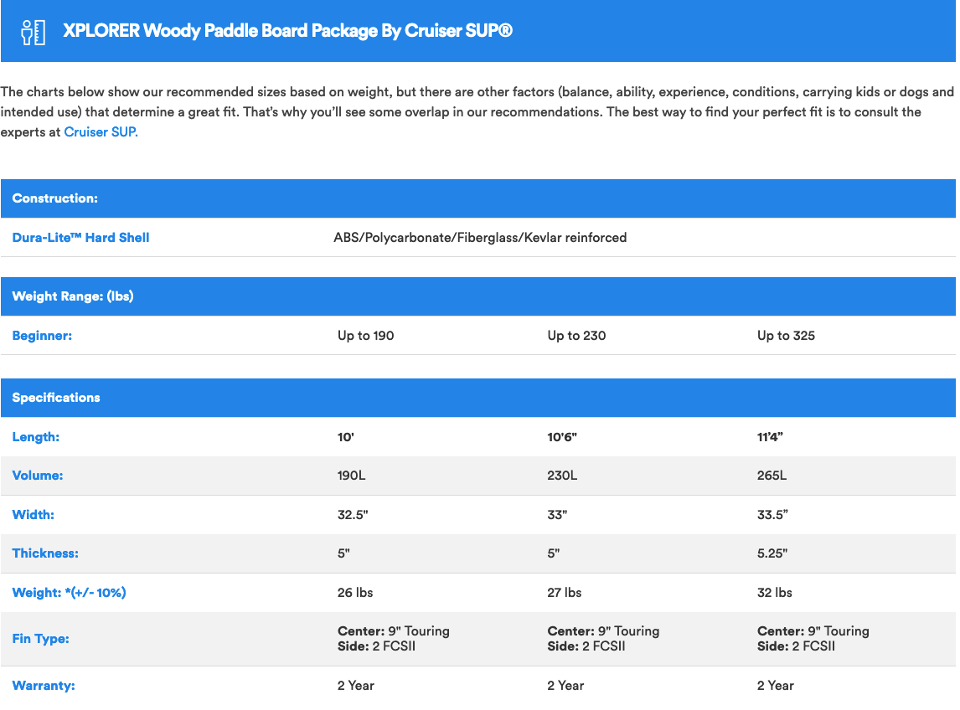960x710 pixels.
Task: Click the Length row label
Action: click(x=36, y=437)
